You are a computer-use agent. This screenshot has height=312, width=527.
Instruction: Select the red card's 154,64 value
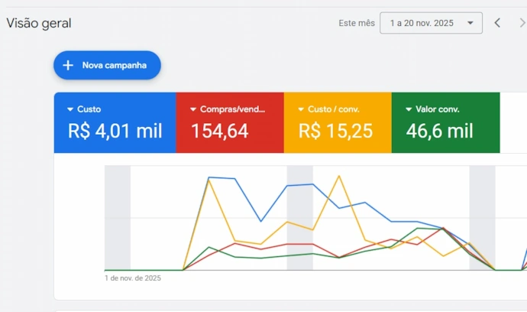[x=220, y=132]
